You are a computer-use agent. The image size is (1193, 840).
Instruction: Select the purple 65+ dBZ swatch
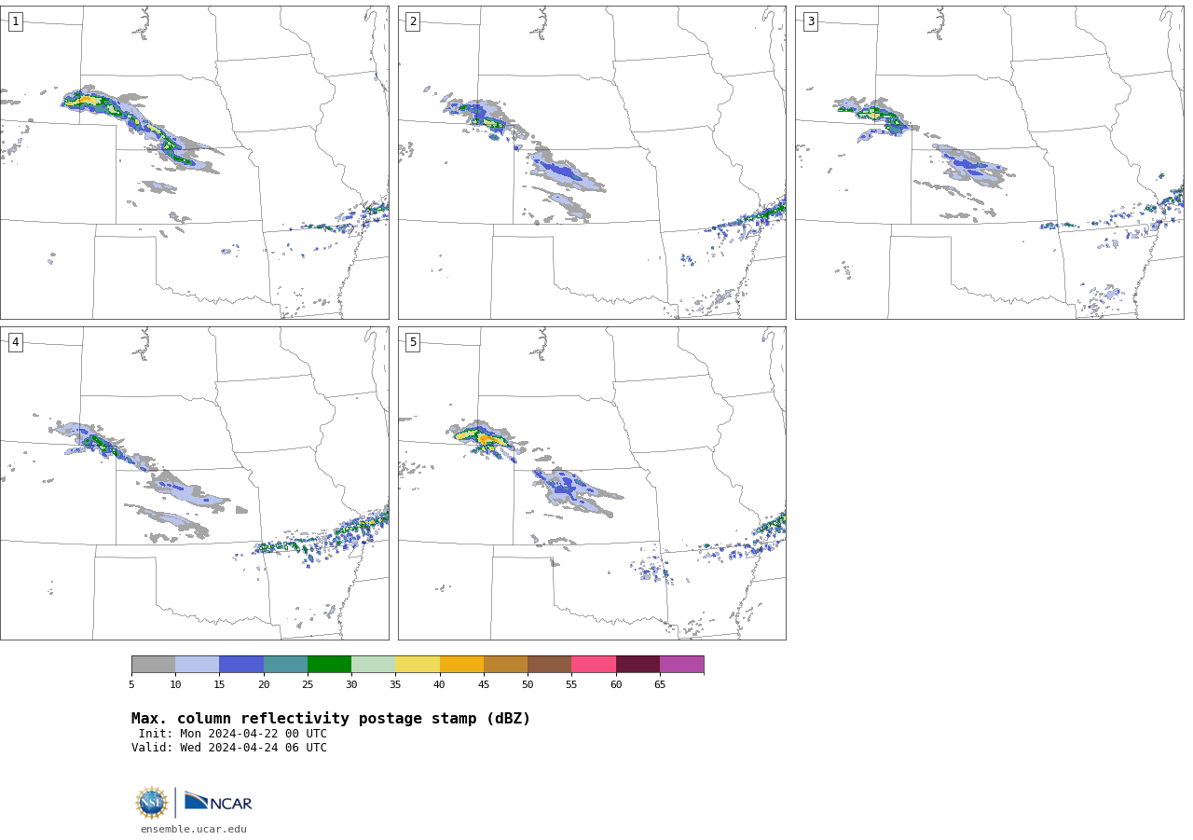point(681,664)
